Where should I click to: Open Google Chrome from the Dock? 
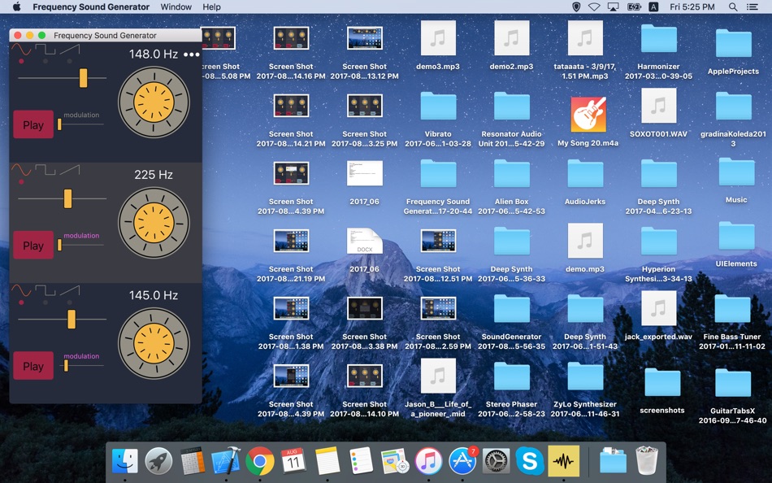click(x=260, y=461)
